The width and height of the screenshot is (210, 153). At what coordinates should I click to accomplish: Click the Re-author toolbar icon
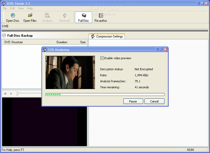pos(101,17)
